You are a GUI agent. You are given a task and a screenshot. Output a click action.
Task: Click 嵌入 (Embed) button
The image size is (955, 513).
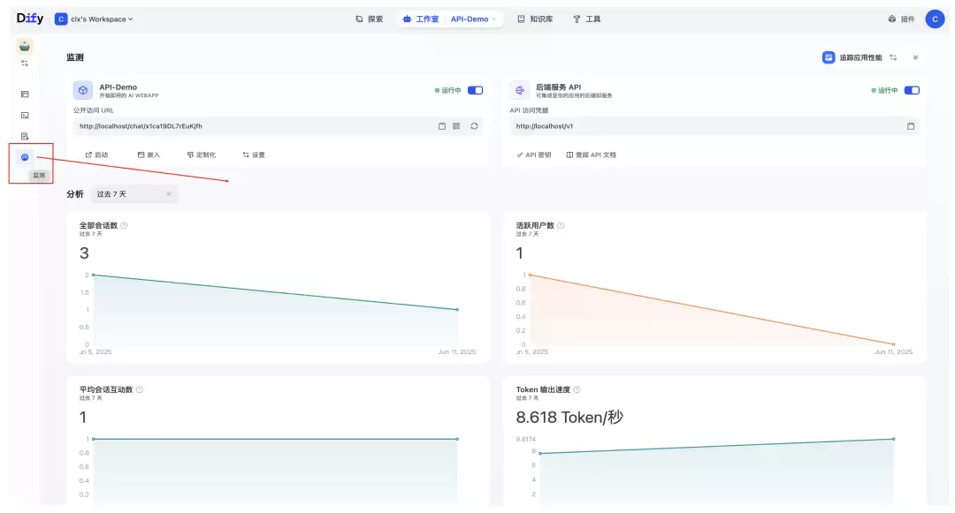pyautogui.click(x=149, y=155)
